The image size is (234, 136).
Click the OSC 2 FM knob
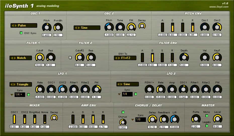coord(131,27)
